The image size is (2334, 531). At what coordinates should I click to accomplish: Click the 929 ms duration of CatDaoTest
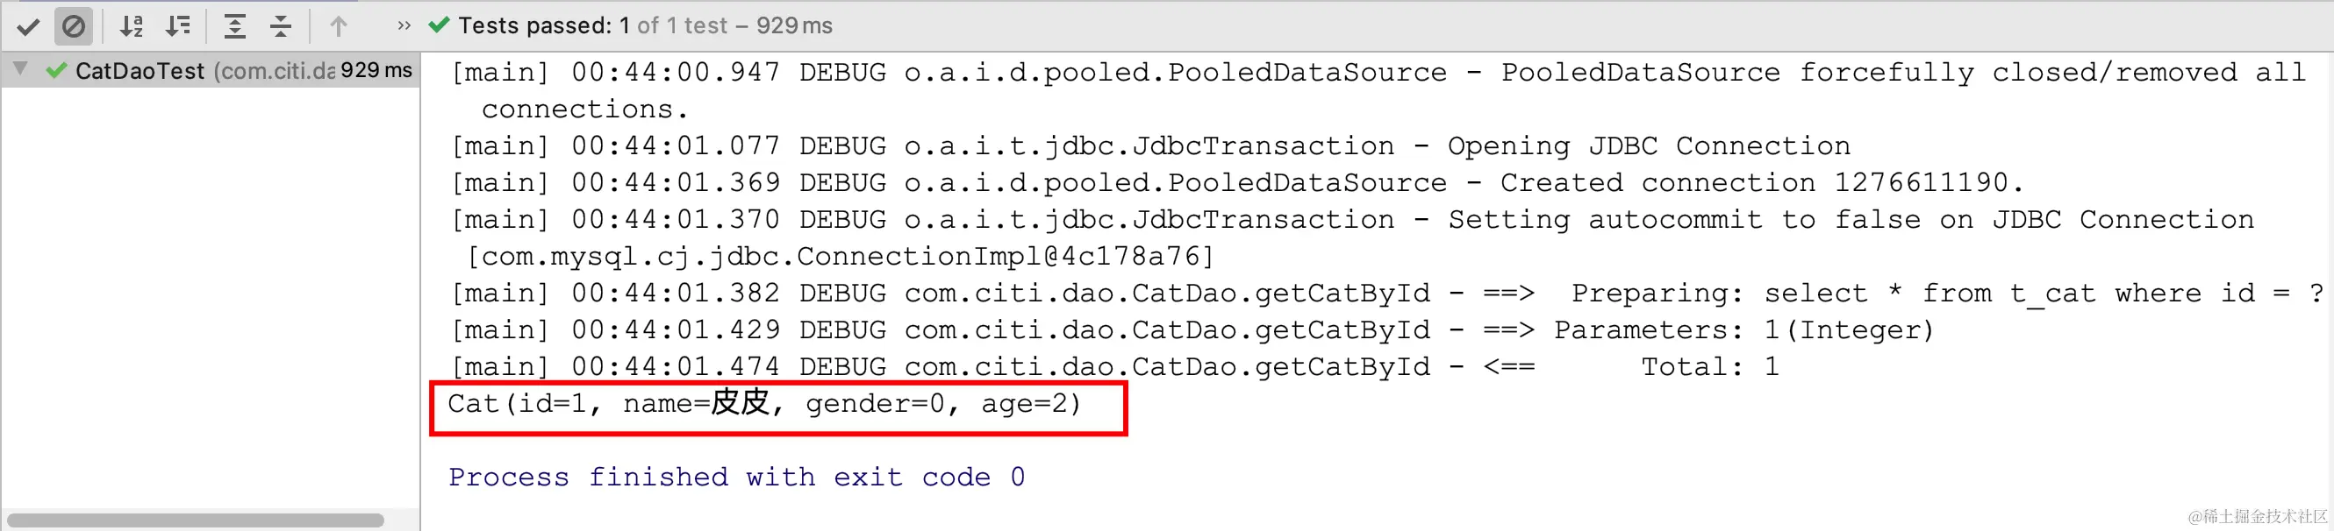[376, 71]
